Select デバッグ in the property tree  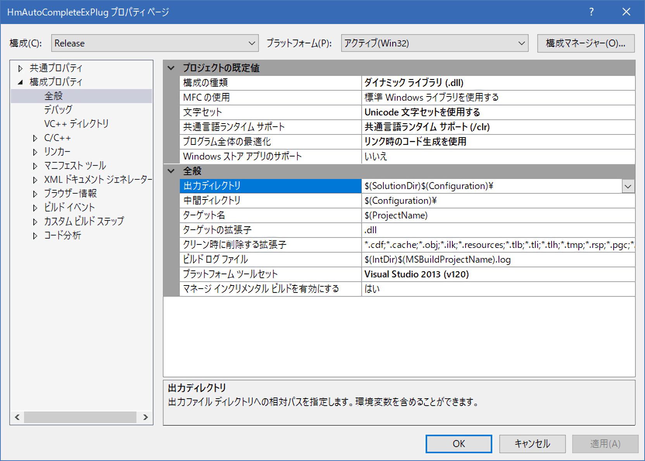58,110
